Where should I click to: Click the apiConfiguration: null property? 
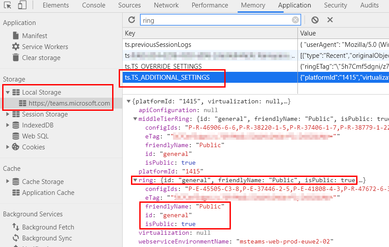[178, 110]
